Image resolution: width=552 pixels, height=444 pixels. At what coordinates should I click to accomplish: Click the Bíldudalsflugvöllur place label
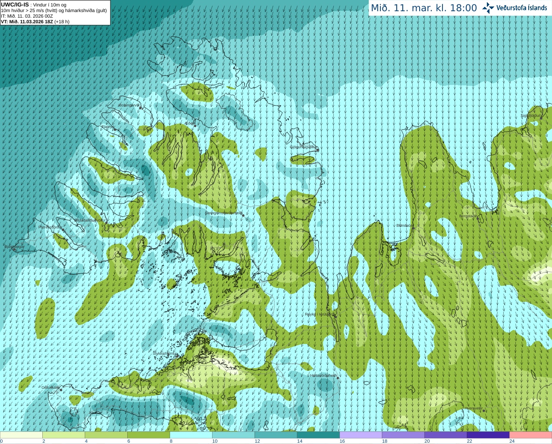(x=90, y=220)
